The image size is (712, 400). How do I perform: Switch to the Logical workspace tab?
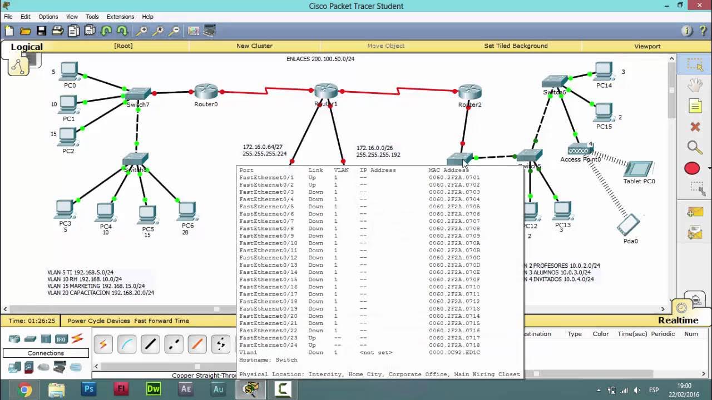click(27, 47)
